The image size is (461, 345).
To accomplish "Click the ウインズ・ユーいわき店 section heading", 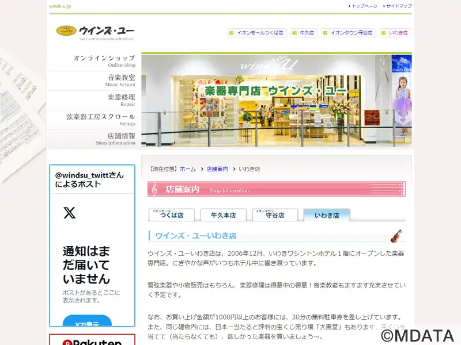I will (x=195, y=236).
